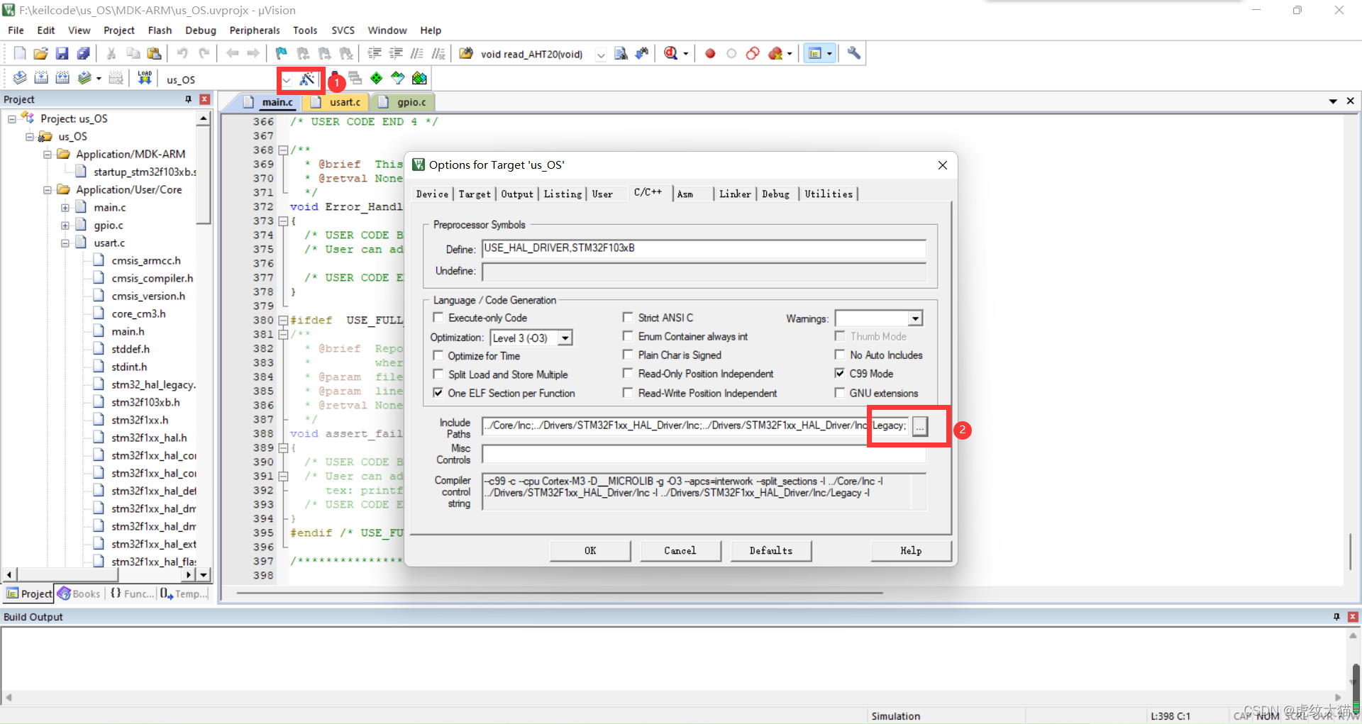Open Warnings dropdown
The height and width of the screenshot is (724, 1362).
coord(916,318)
